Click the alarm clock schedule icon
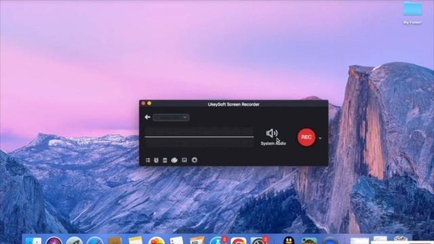The width and height of the screenshot is (434, 244). 156,160
